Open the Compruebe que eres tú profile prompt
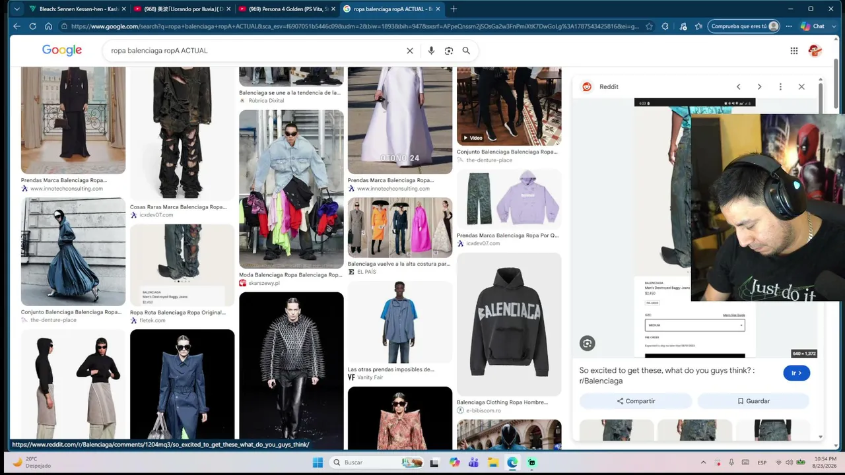 coord(745,26)
